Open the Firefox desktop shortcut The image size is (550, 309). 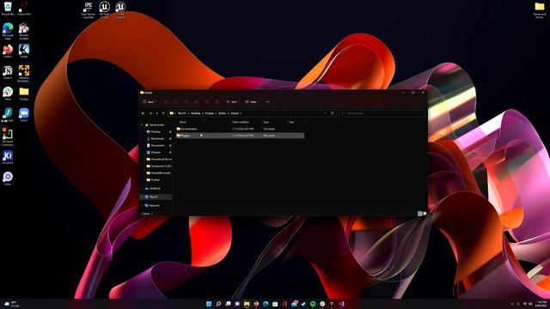click(8, 51)
